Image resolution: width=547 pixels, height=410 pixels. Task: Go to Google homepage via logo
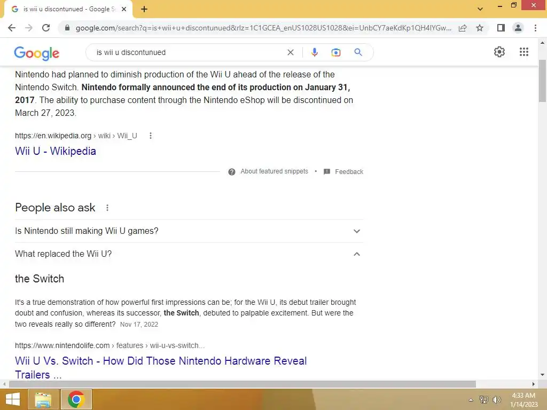point(37,53)
